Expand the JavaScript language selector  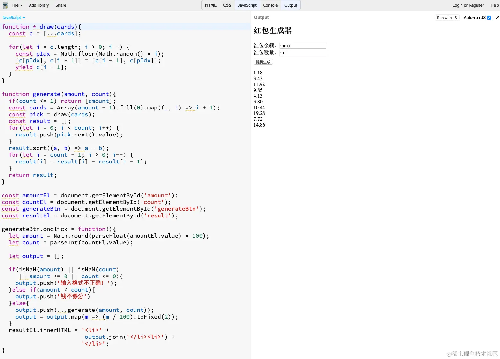coord(14,18)
